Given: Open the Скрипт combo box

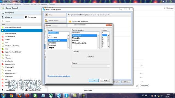Looking at the screenshot, I should [x=91, y=66].
